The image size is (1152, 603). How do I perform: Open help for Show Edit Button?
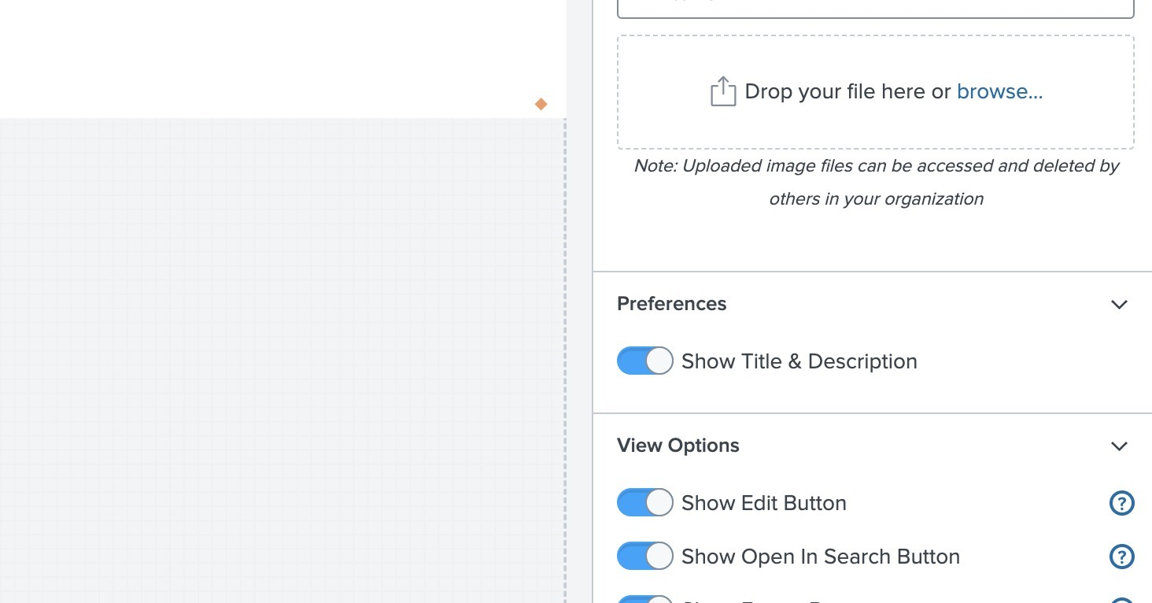click(x=1121, y=503)
